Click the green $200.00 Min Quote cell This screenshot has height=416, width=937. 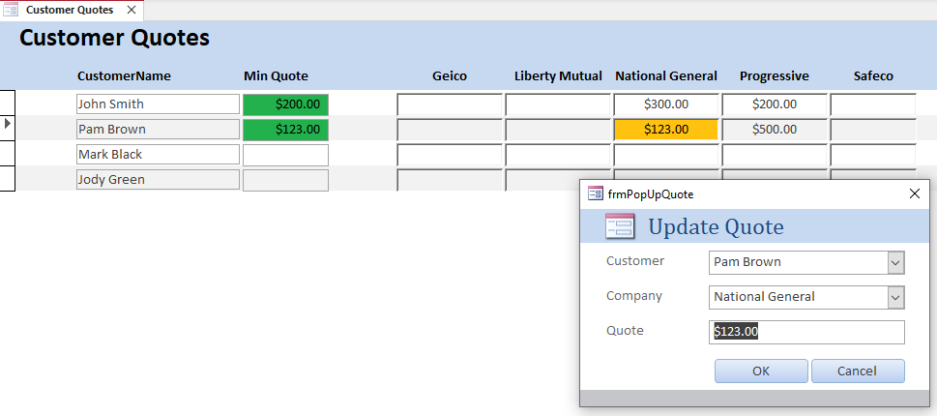tap(285, 104)
